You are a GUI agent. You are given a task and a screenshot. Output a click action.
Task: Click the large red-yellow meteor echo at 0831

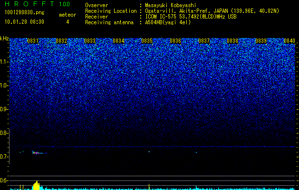click(38, 152)
